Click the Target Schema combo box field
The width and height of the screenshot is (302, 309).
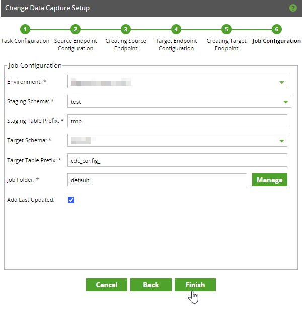point(177,140)
